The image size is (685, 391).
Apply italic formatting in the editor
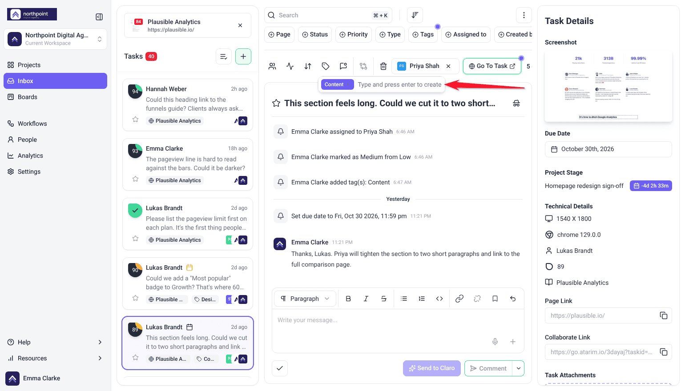366,299
